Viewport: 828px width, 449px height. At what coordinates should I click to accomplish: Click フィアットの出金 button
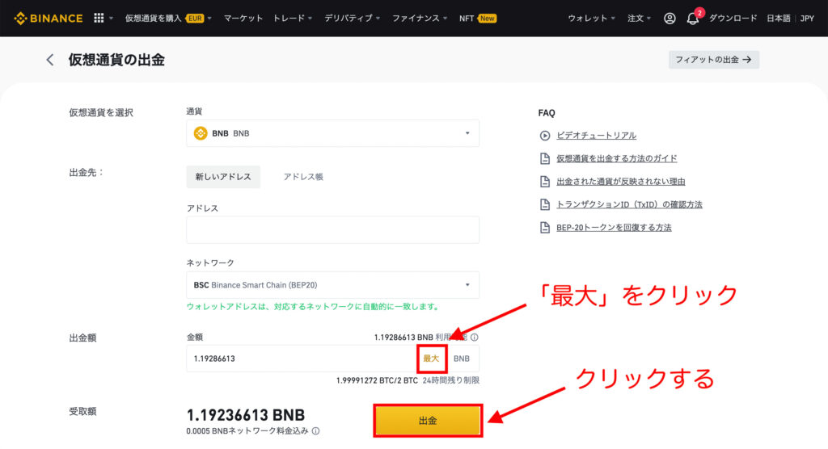coord(713,60)
